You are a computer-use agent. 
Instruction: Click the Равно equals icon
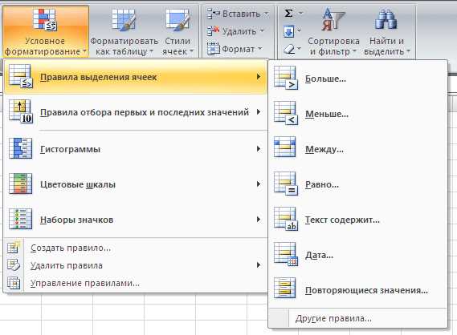286,184
